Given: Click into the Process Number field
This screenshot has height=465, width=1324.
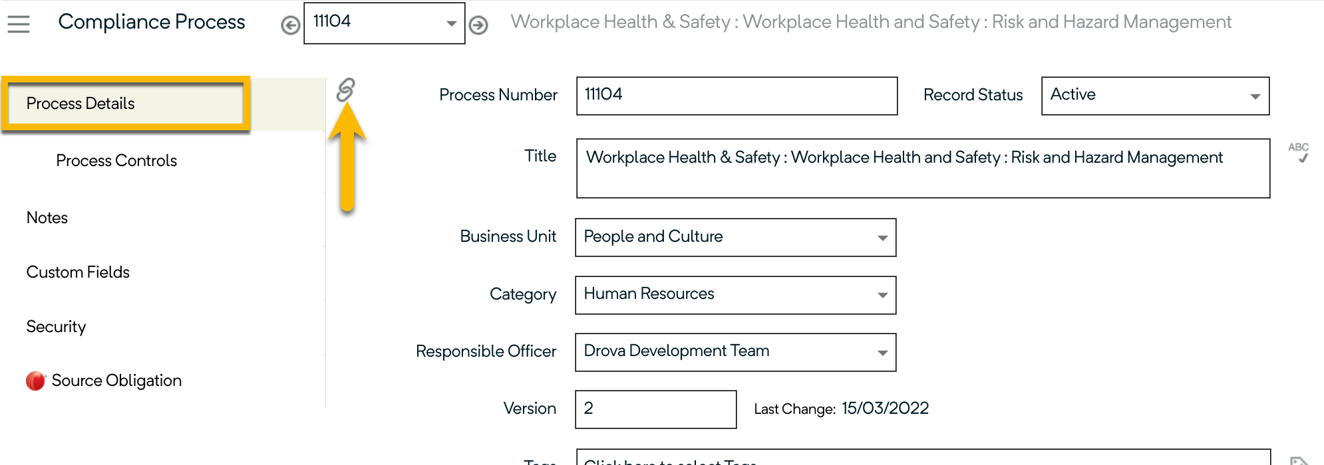Looking at the screenshot, I should 736,96.
